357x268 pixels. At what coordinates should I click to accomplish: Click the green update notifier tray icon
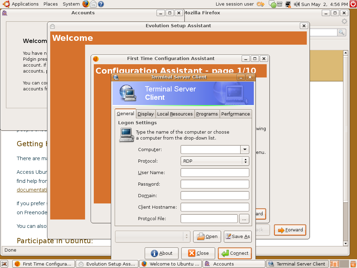[x=273, y=4]
